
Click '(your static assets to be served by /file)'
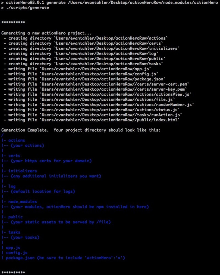56,222
